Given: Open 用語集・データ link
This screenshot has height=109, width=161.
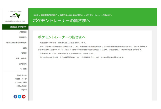Looking at the screenshot, I should coord(21,79).
